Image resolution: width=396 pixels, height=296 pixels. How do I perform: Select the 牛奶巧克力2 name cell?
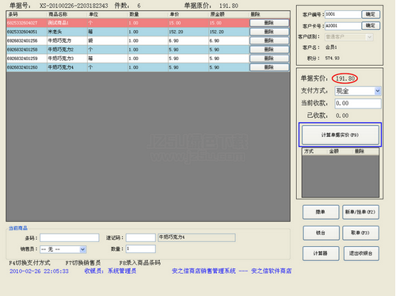67,50
